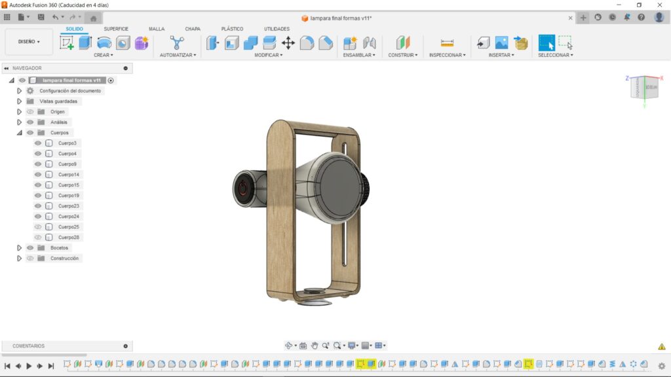Click the Measure ruler icon
This screenshot has width=671, height=377.
tap(447, 43)
